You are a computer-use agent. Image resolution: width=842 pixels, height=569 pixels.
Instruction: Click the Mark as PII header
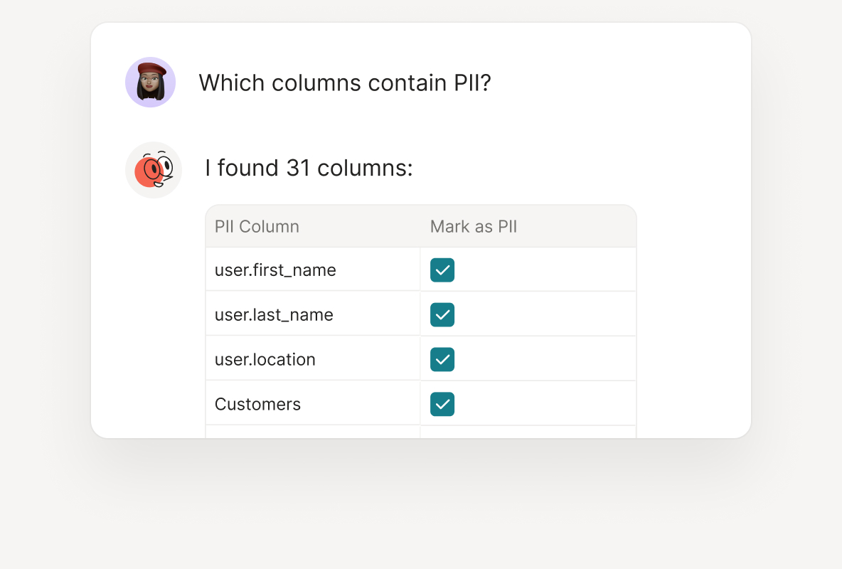(474, 227)
